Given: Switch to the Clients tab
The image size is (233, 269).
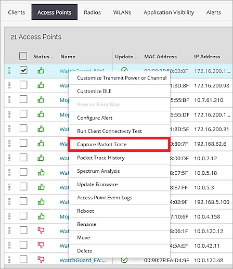Looking at the screenshot, I should [17, 12].
